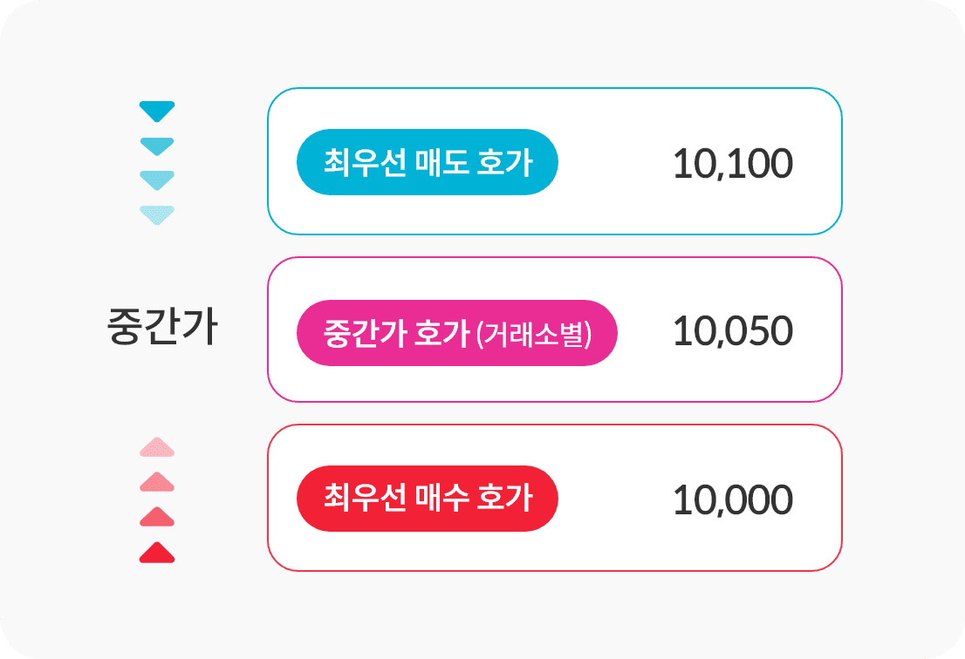Screen dimensions: 965x659
Task: Click the 10,100 price value
Action: click(x=732, y=164)
